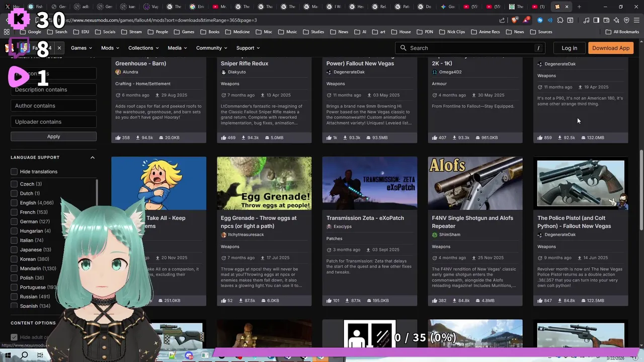Click the Brave VPN shield icon
The width and height of the screenshot is (644, 362).
[626, 20]
